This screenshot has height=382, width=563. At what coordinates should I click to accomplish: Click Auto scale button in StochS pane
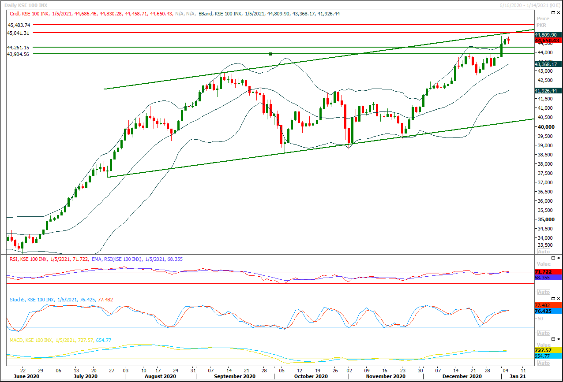[544, 333]
